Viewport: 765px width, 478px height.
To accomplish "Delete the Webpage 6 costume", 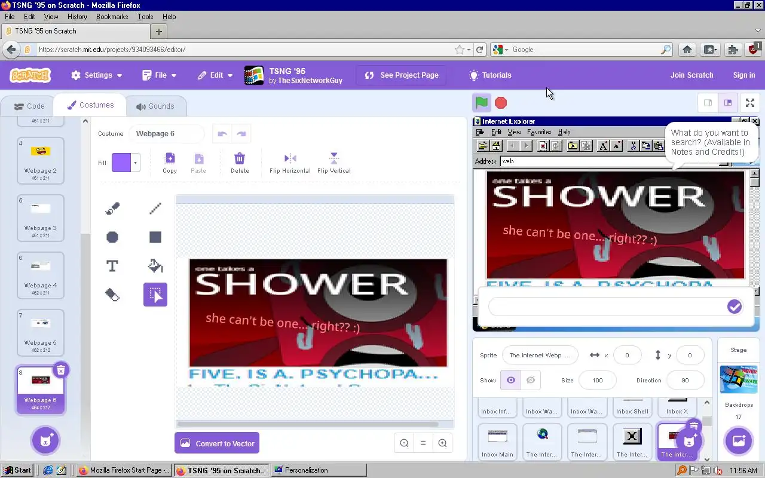I will click(x=60, y=370).
